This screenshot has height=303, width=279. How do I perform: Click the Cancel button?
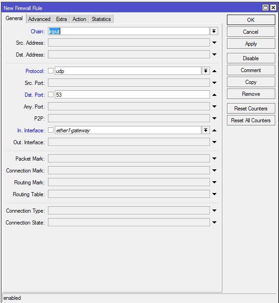coord(251,32)
